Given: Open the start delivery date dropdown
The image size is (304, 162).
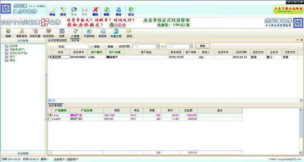Looking at the screenshot, I should (x=158, y=46).
